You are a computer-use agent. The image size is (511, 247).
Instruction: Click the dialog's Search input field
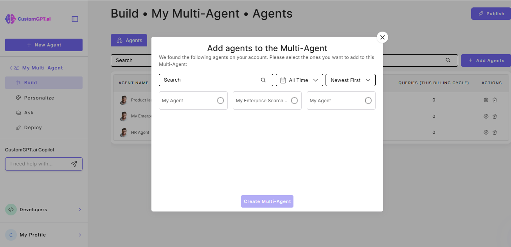coord(207,80)
